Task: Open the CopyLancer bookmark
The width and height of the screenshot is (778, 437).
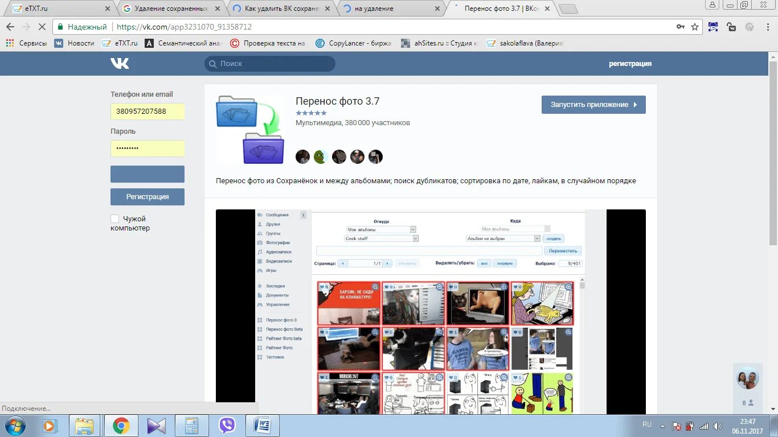Action: pos(354,43)
